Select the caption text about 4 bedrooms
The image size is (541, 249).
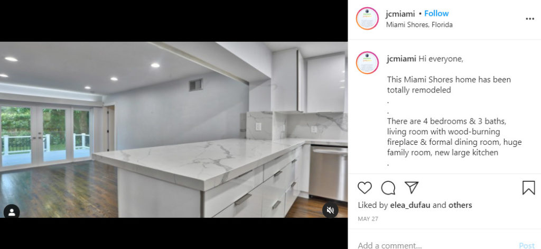[454, 137]
